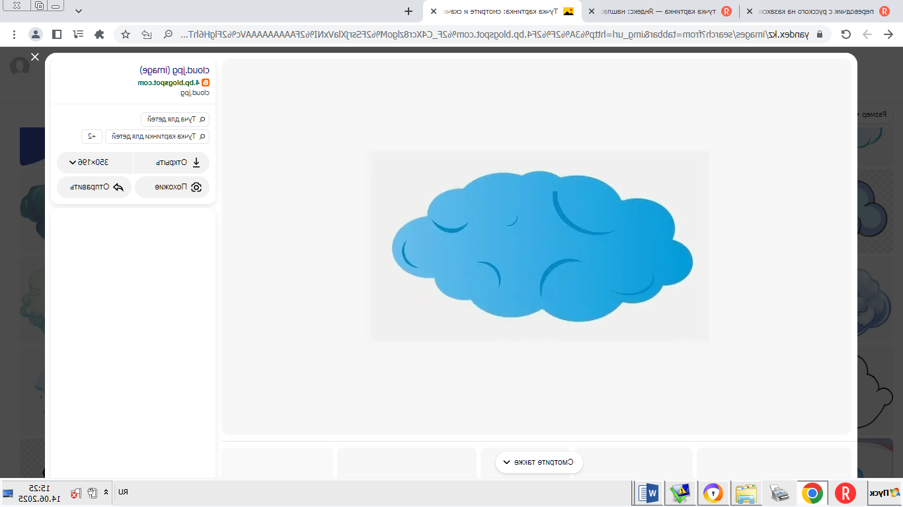Open the zoom magnifier in address bar
This screenshot has width=903, height=507.
168,34
